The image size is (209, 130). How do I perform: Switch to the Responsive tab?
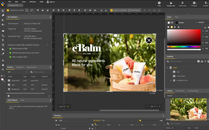click(32, 67)
